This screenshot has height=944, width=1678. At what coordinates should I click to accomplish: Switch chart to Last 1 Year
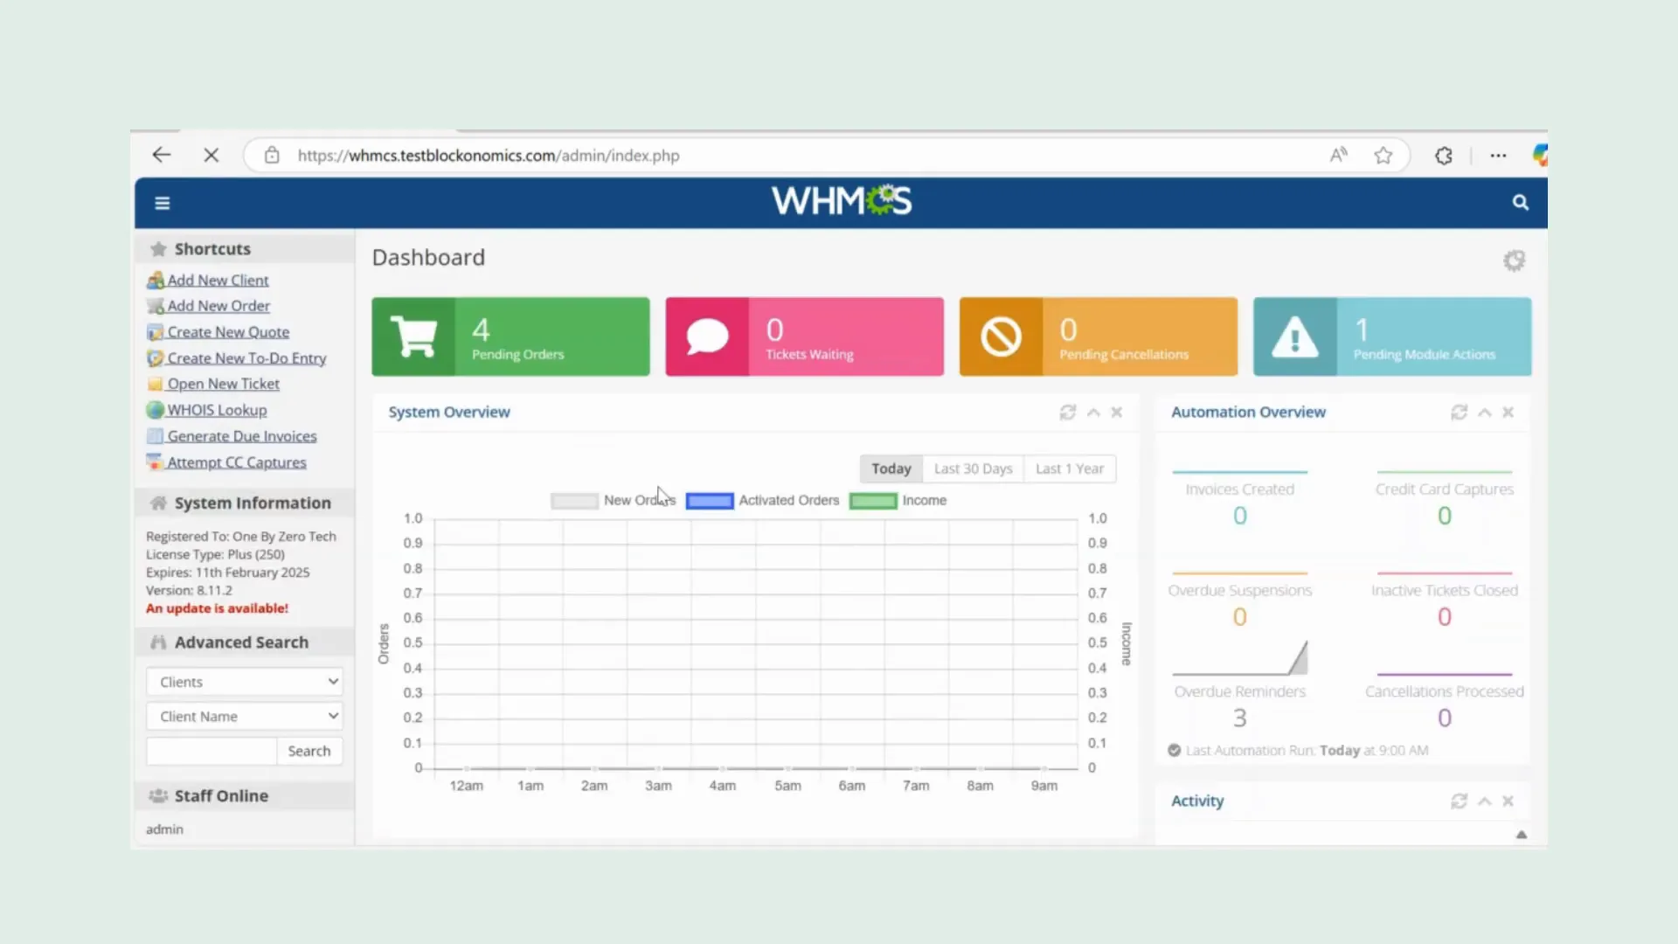pyautogui.click(x=1070, y=469)
